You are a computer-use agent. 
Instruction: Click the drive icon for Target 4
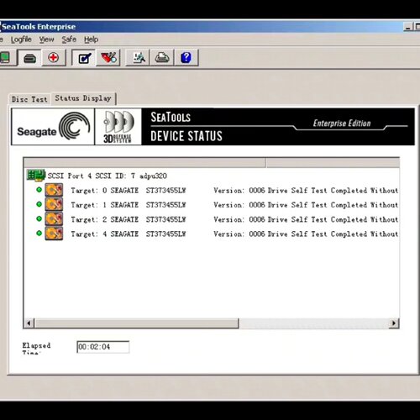(54, 234)
